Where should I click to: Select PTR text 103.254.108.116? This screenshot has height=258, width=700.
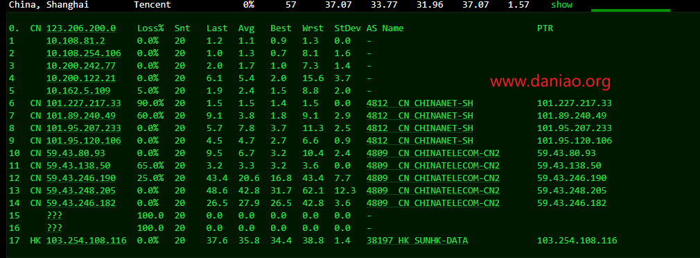pos(577,241)
